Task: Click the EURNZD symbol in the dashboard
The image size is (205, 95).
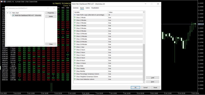Action: [5, 66]
